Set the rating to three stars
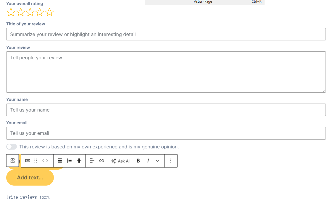Screen dimensions: 335x208 point(30,12)
